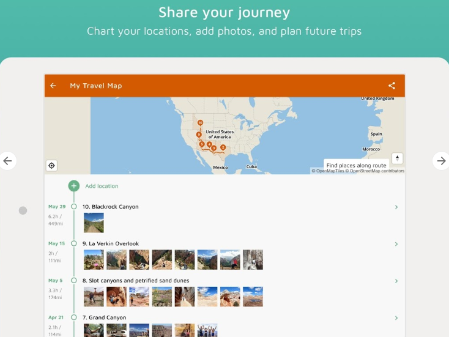Go to previous screenshot arrow

7,161
